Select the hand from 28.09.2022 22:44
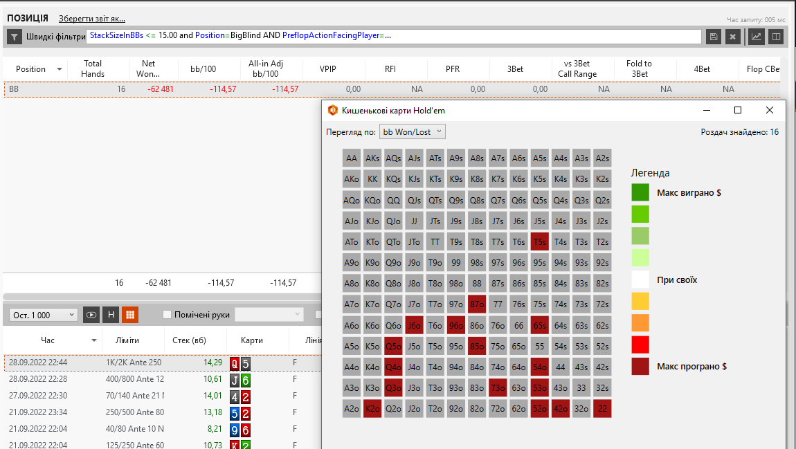Viewport: 796px width, 449px height. pos(163,363)
